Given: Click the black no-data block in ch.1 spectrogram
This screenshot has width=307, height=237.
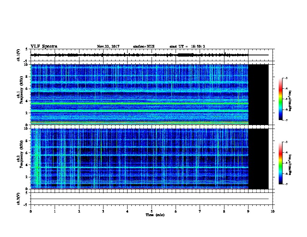Looking at the screenshot, I should (258, 94).
